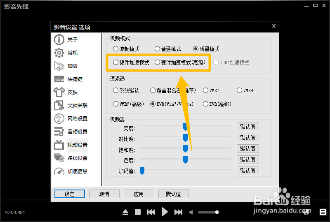Viewport: 330px width, 222px height.
Task: Click the 皮肤 shirt icon
Action: [x=59, y=92]
